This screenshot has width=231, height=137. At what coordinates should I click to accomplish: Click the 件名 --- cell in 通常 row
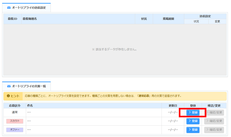(94, 113)
